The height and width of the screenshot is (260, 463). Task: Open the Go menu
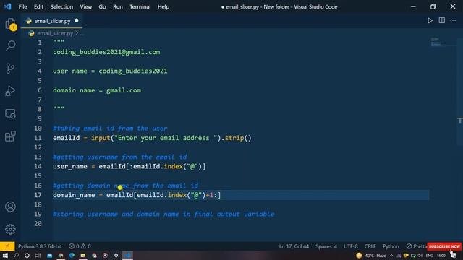102,6
